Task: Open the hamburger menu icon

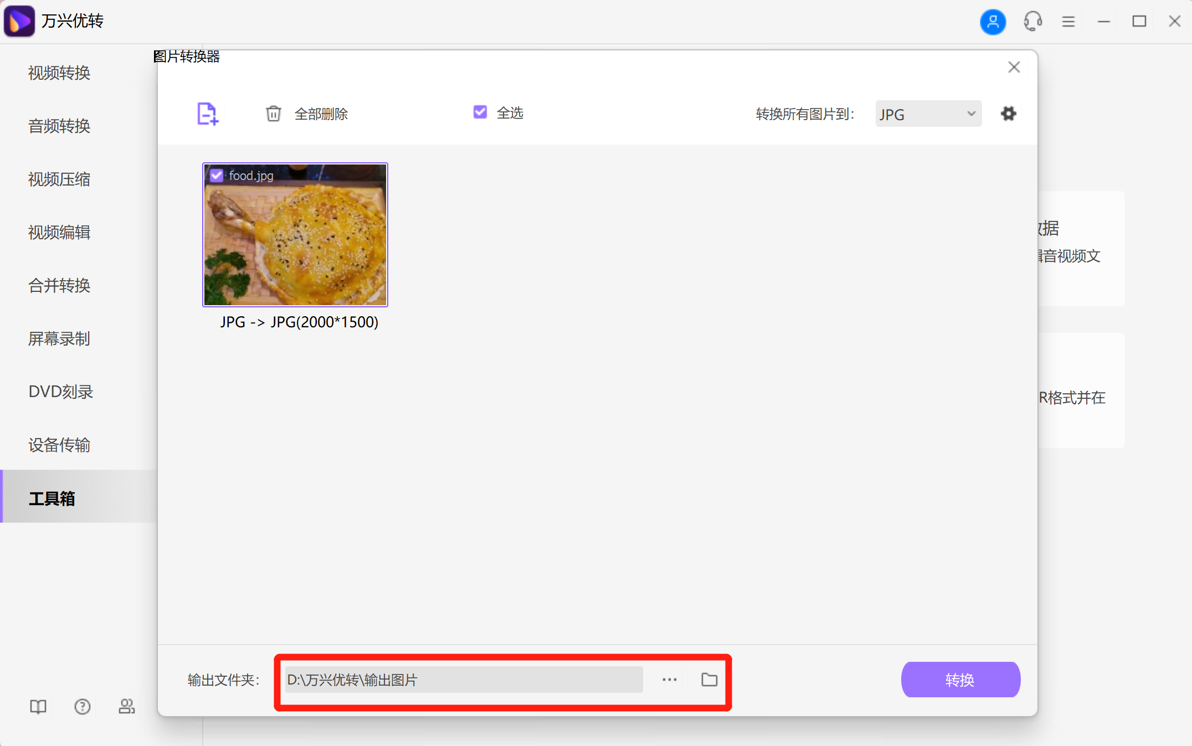Action: [x=1068, y=22]
